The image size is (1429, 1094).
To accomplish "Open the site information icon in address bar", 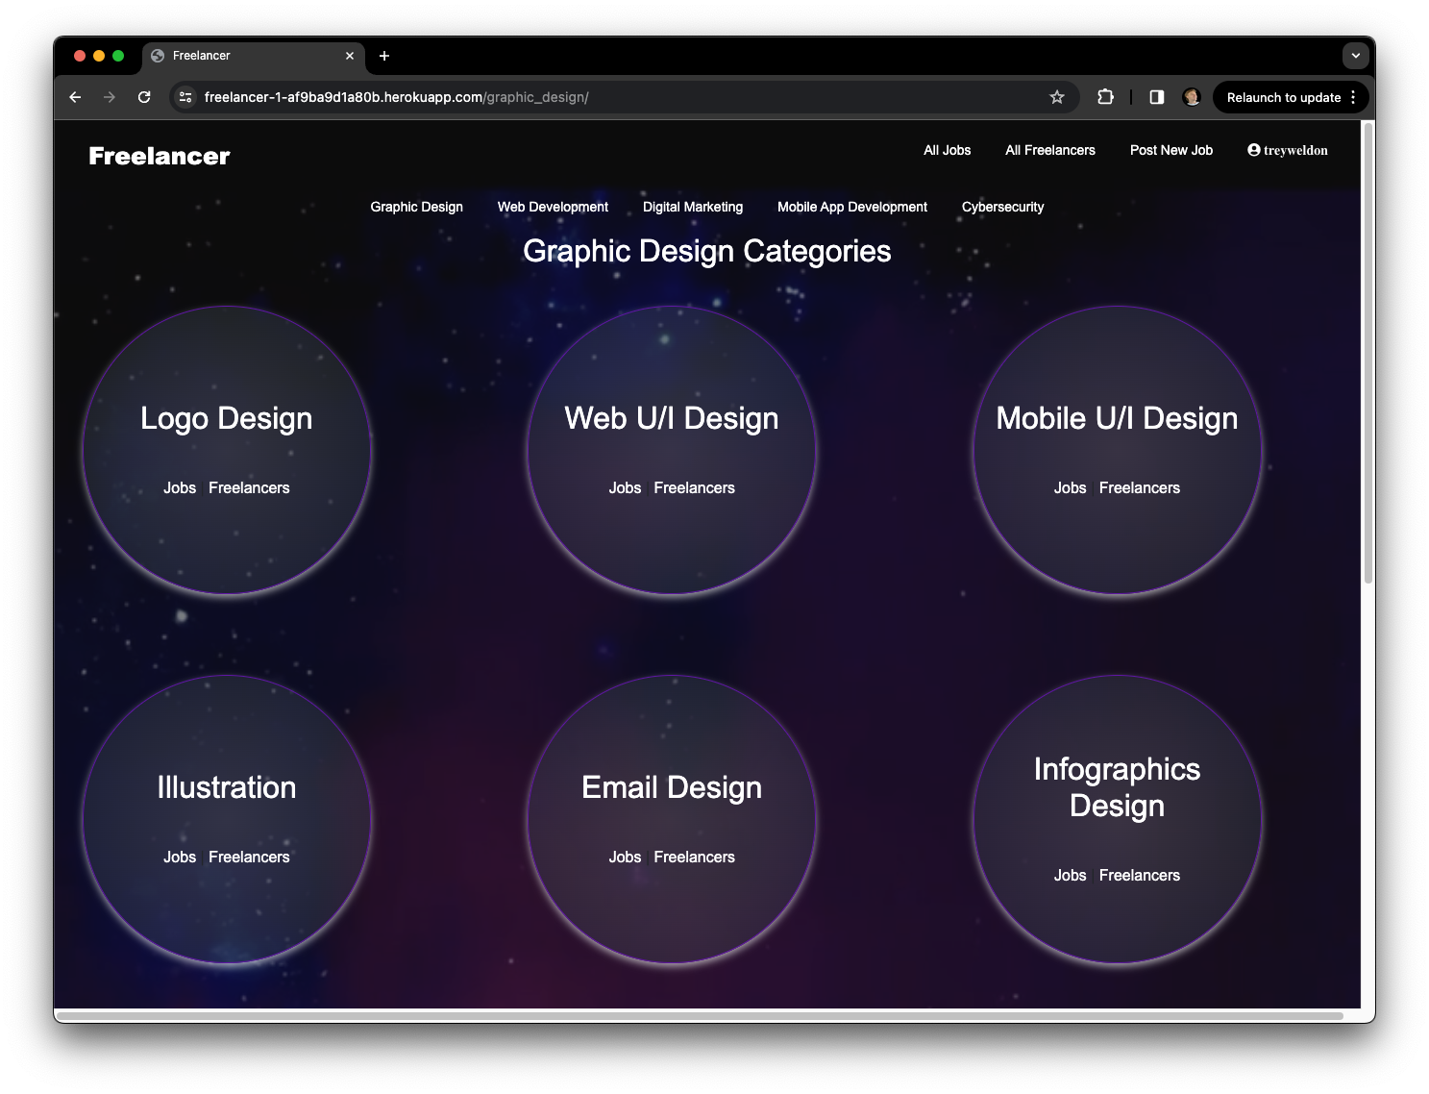I will tap(186, 97).
